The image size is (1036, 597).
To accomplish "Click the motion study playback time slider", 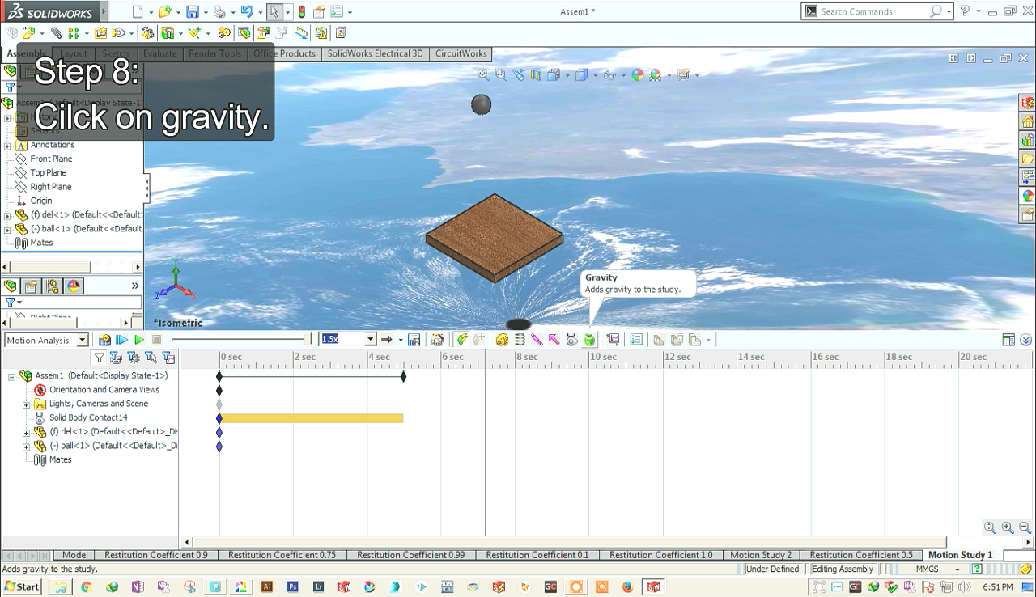I will point(241,340).
